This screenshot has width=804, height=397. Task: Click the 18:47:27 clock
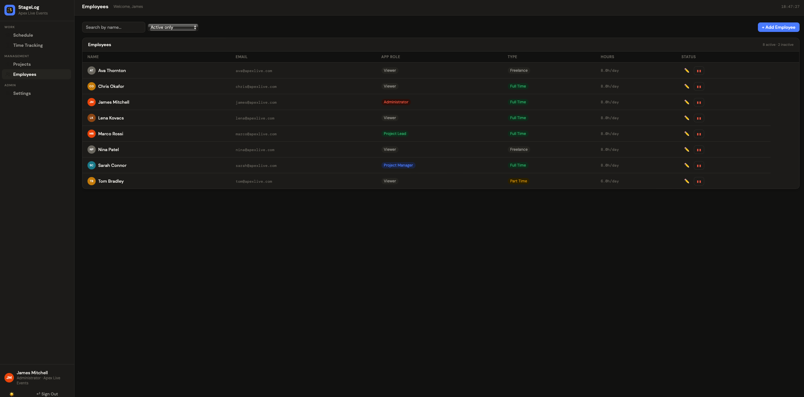(790, 7)
